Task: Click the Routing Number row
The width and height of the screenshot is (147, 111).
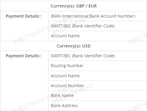Action: coord(97,66)
